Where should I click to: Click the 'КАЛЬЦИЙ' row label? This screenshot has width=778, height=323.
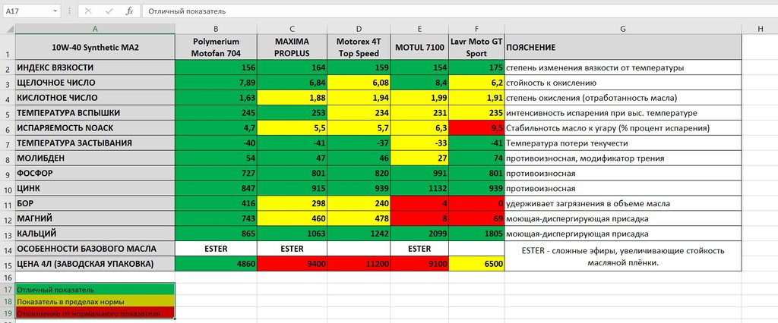(x=95, y=234)
